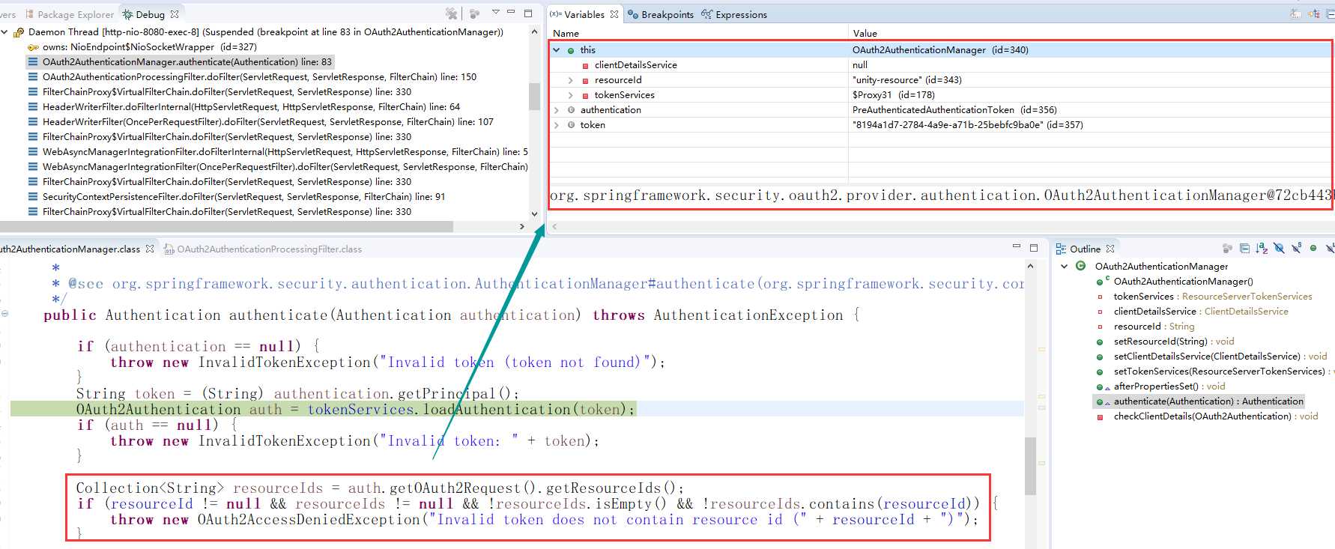Click the Debug view toolbar icon beside the view menu
This screenshot has width=1335, height=549.
click(475, 13)
